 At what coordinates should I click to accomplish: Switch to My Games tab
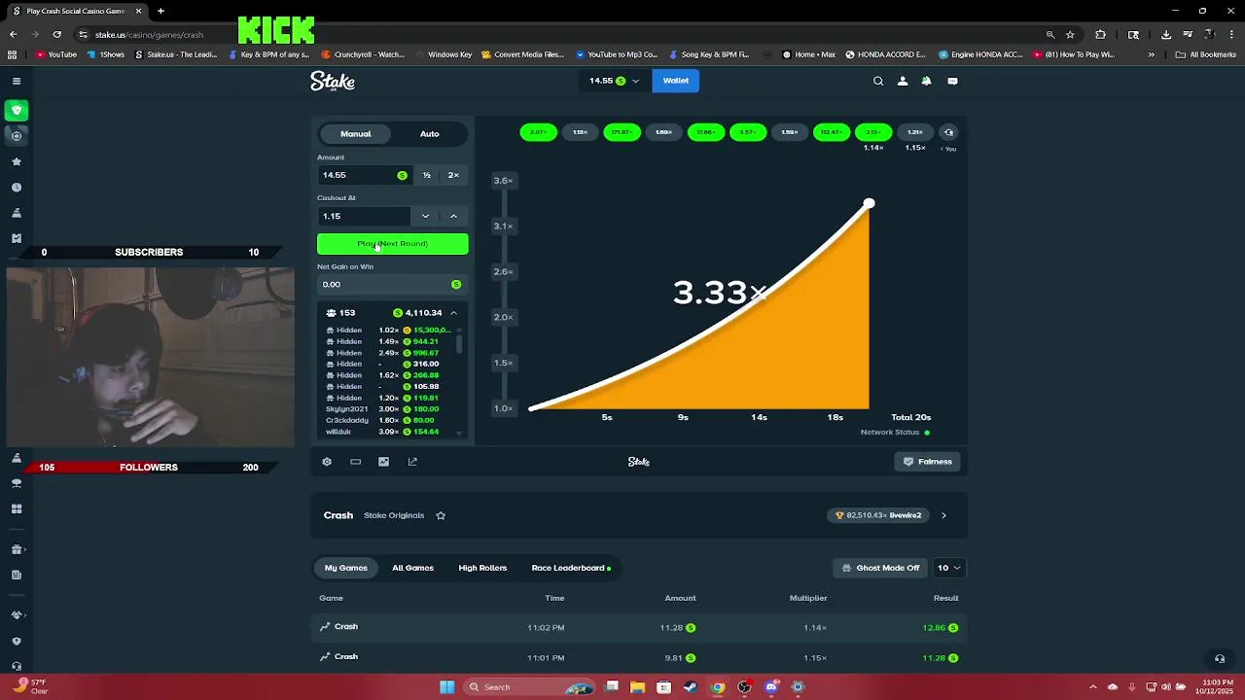346,568
